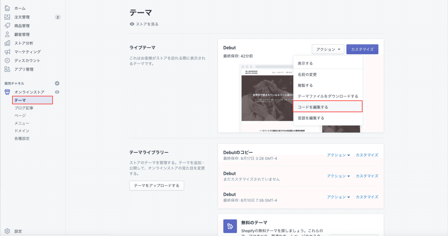Choose 表示する from action menu
Viewport: 448px width, 236px height.
[328, 63]
